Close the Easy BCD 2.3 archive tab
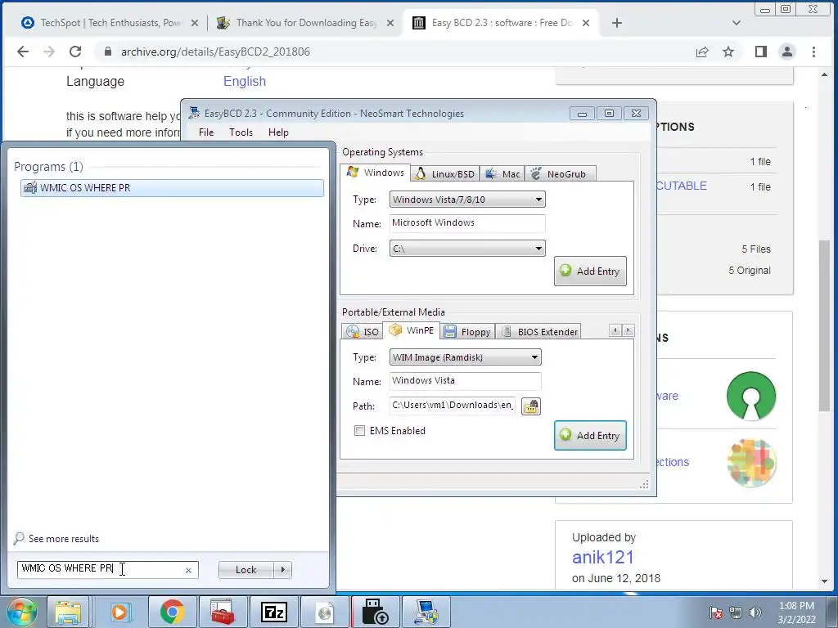Screen dimensions: 838x628 586,23
